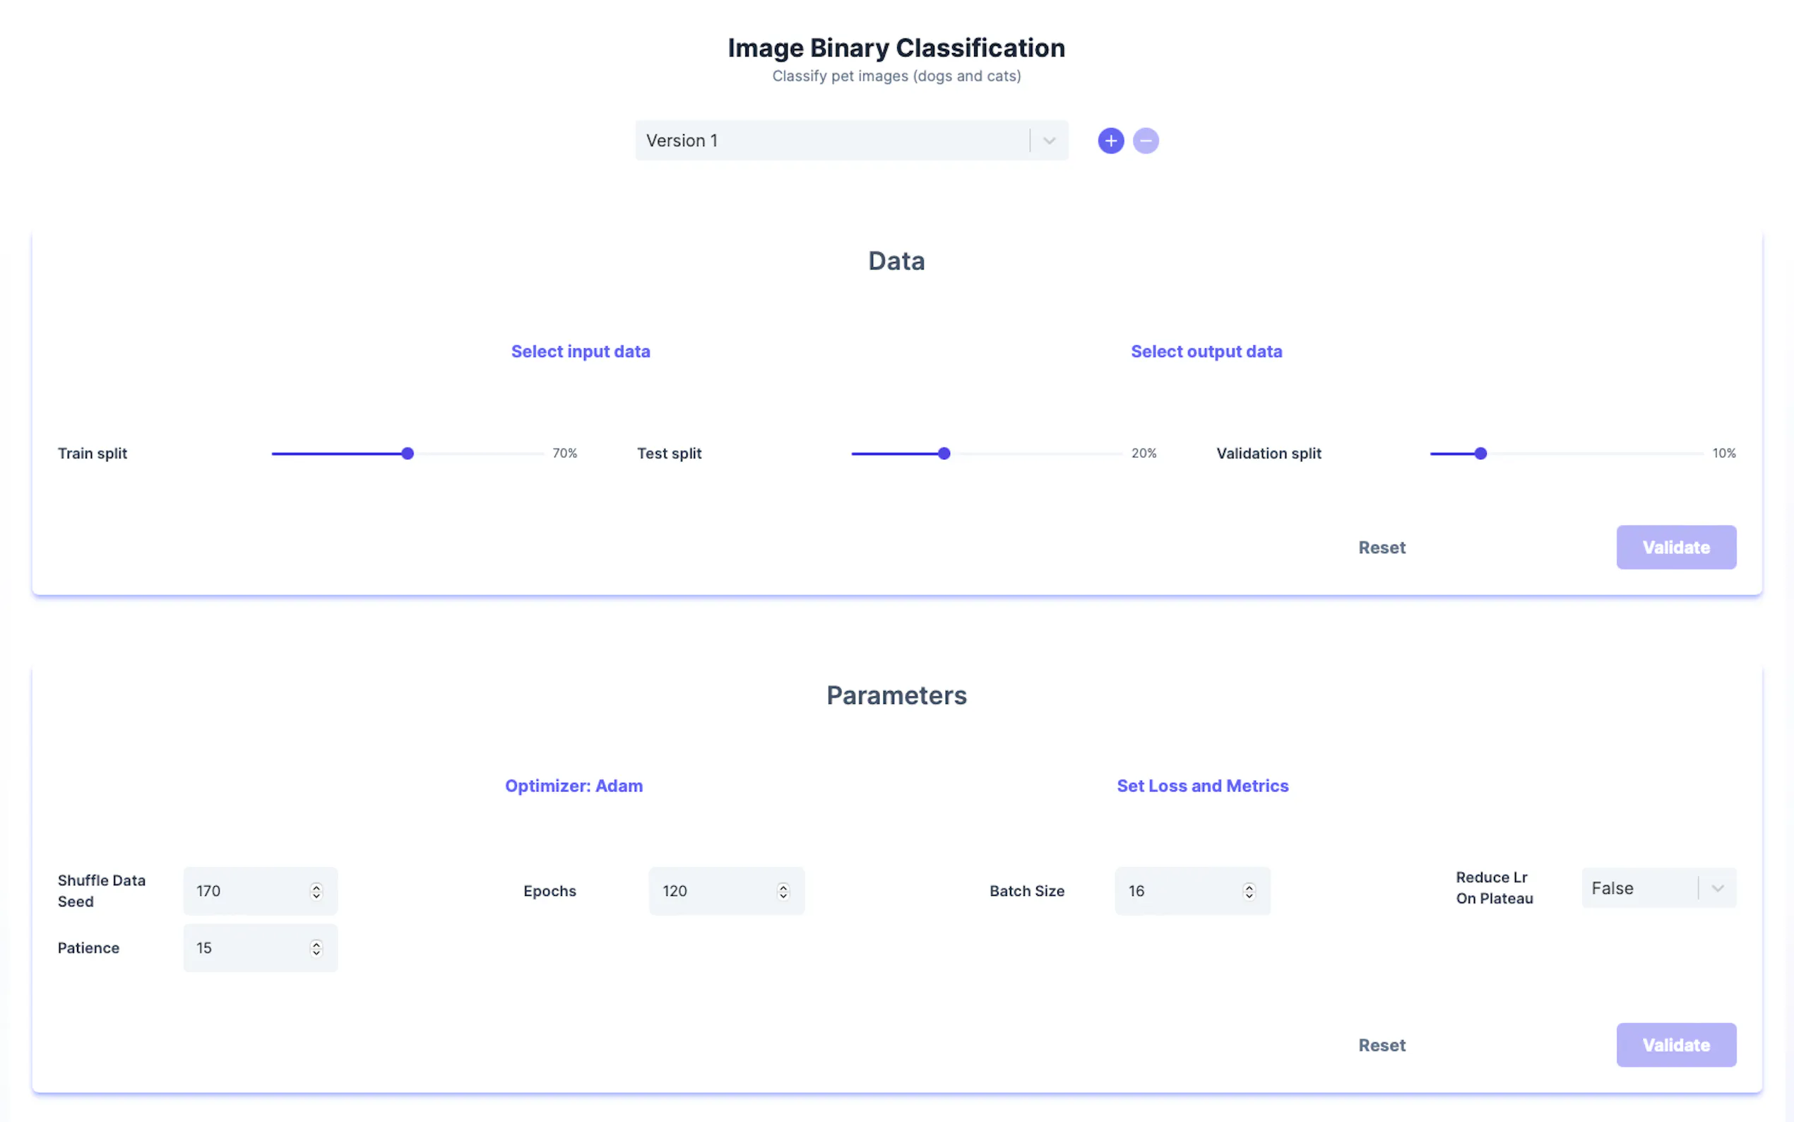Validate the Parameters section

[x=1675, y=1045]
